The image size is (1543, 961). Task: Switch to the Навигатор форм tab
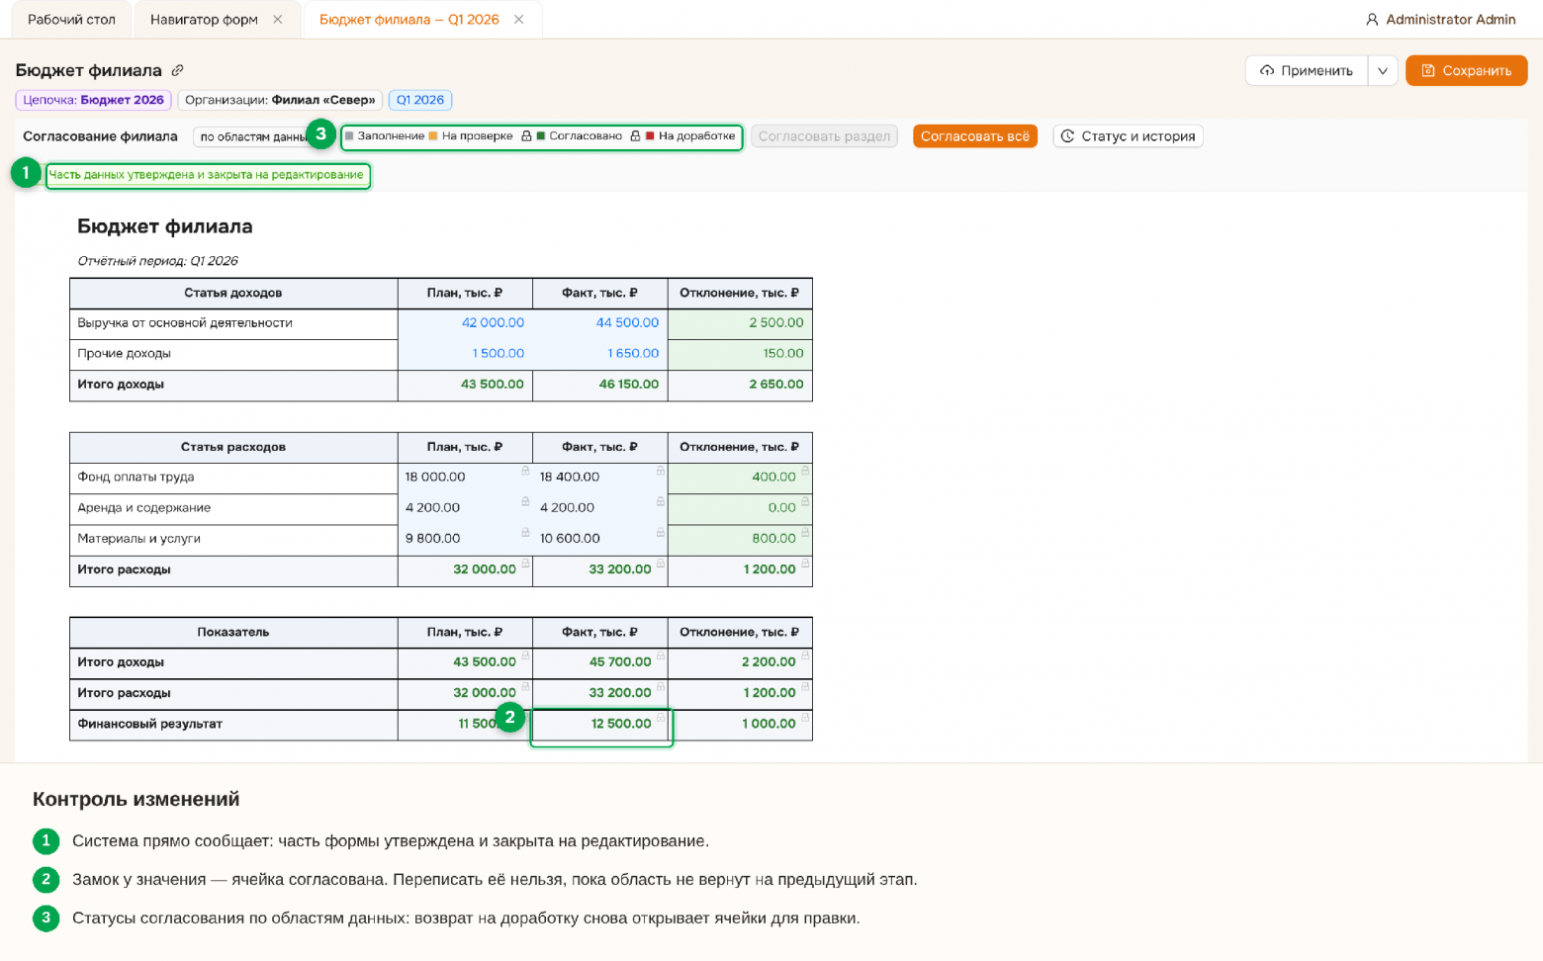click(204, 20)
